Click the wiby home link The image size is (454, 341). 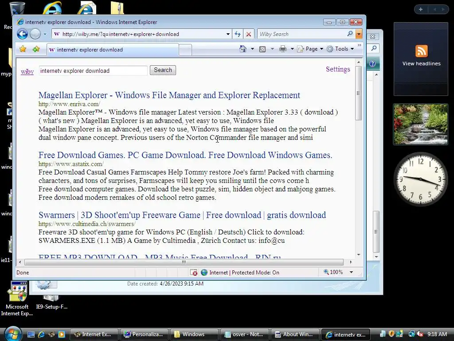[27, 71]
